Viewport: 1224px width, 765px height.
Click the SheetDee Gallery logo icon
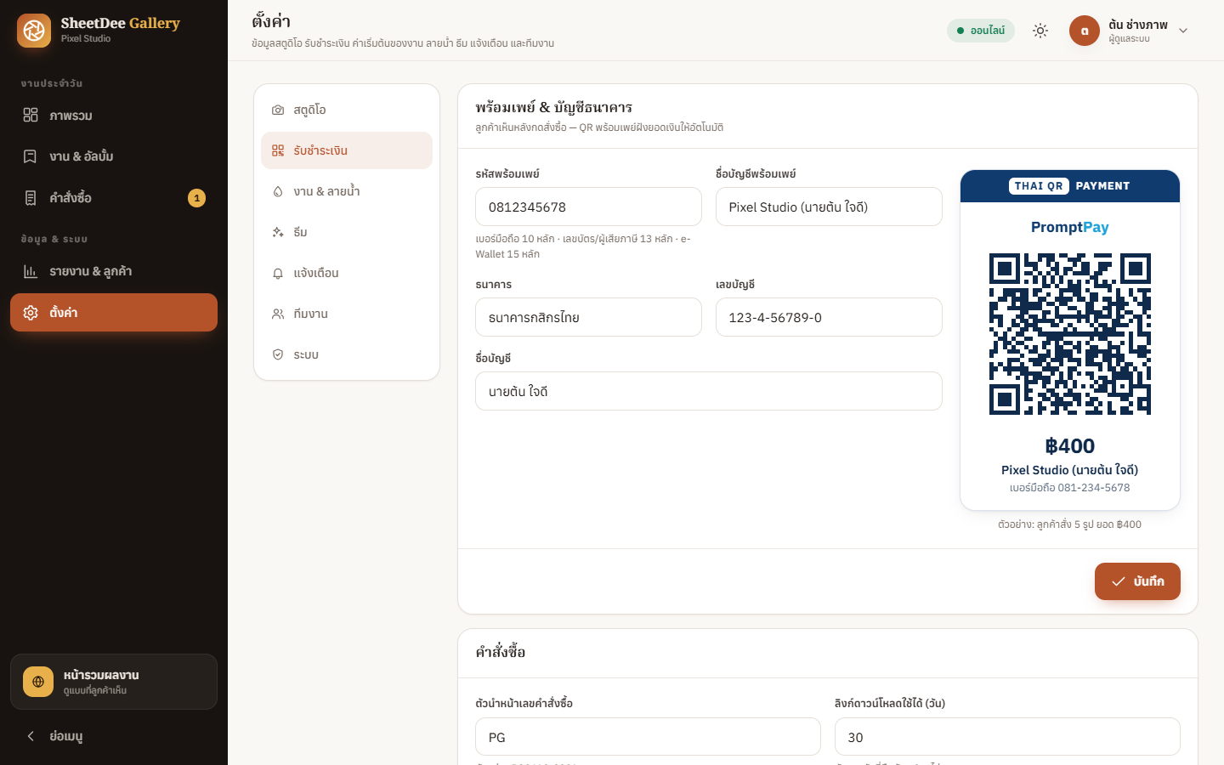34,31
